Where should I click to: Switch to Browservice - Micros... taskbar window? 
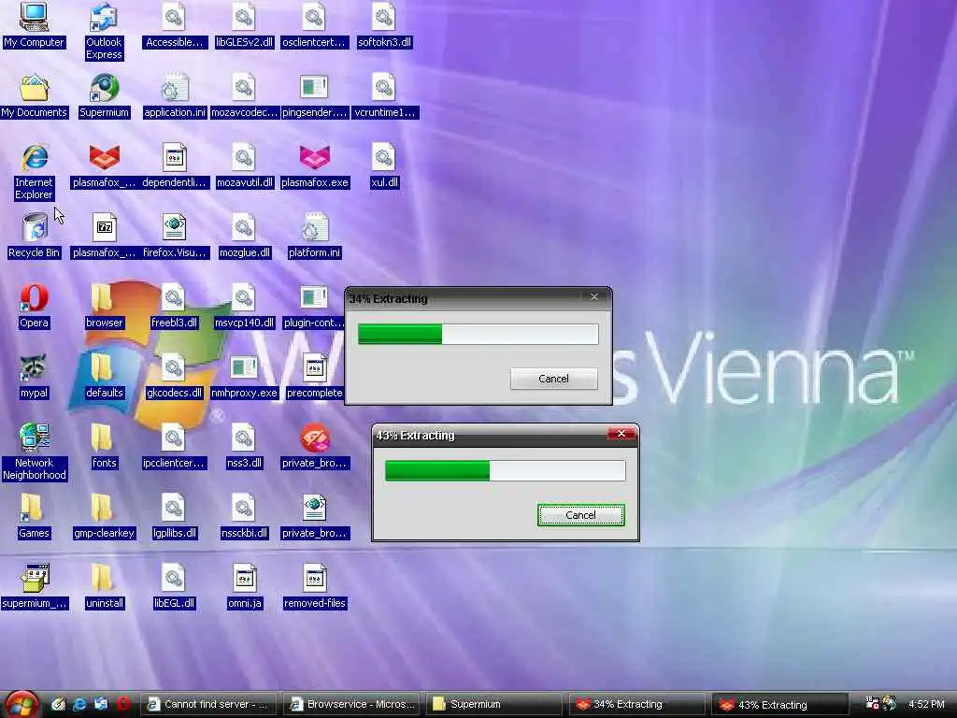(352, 704)
